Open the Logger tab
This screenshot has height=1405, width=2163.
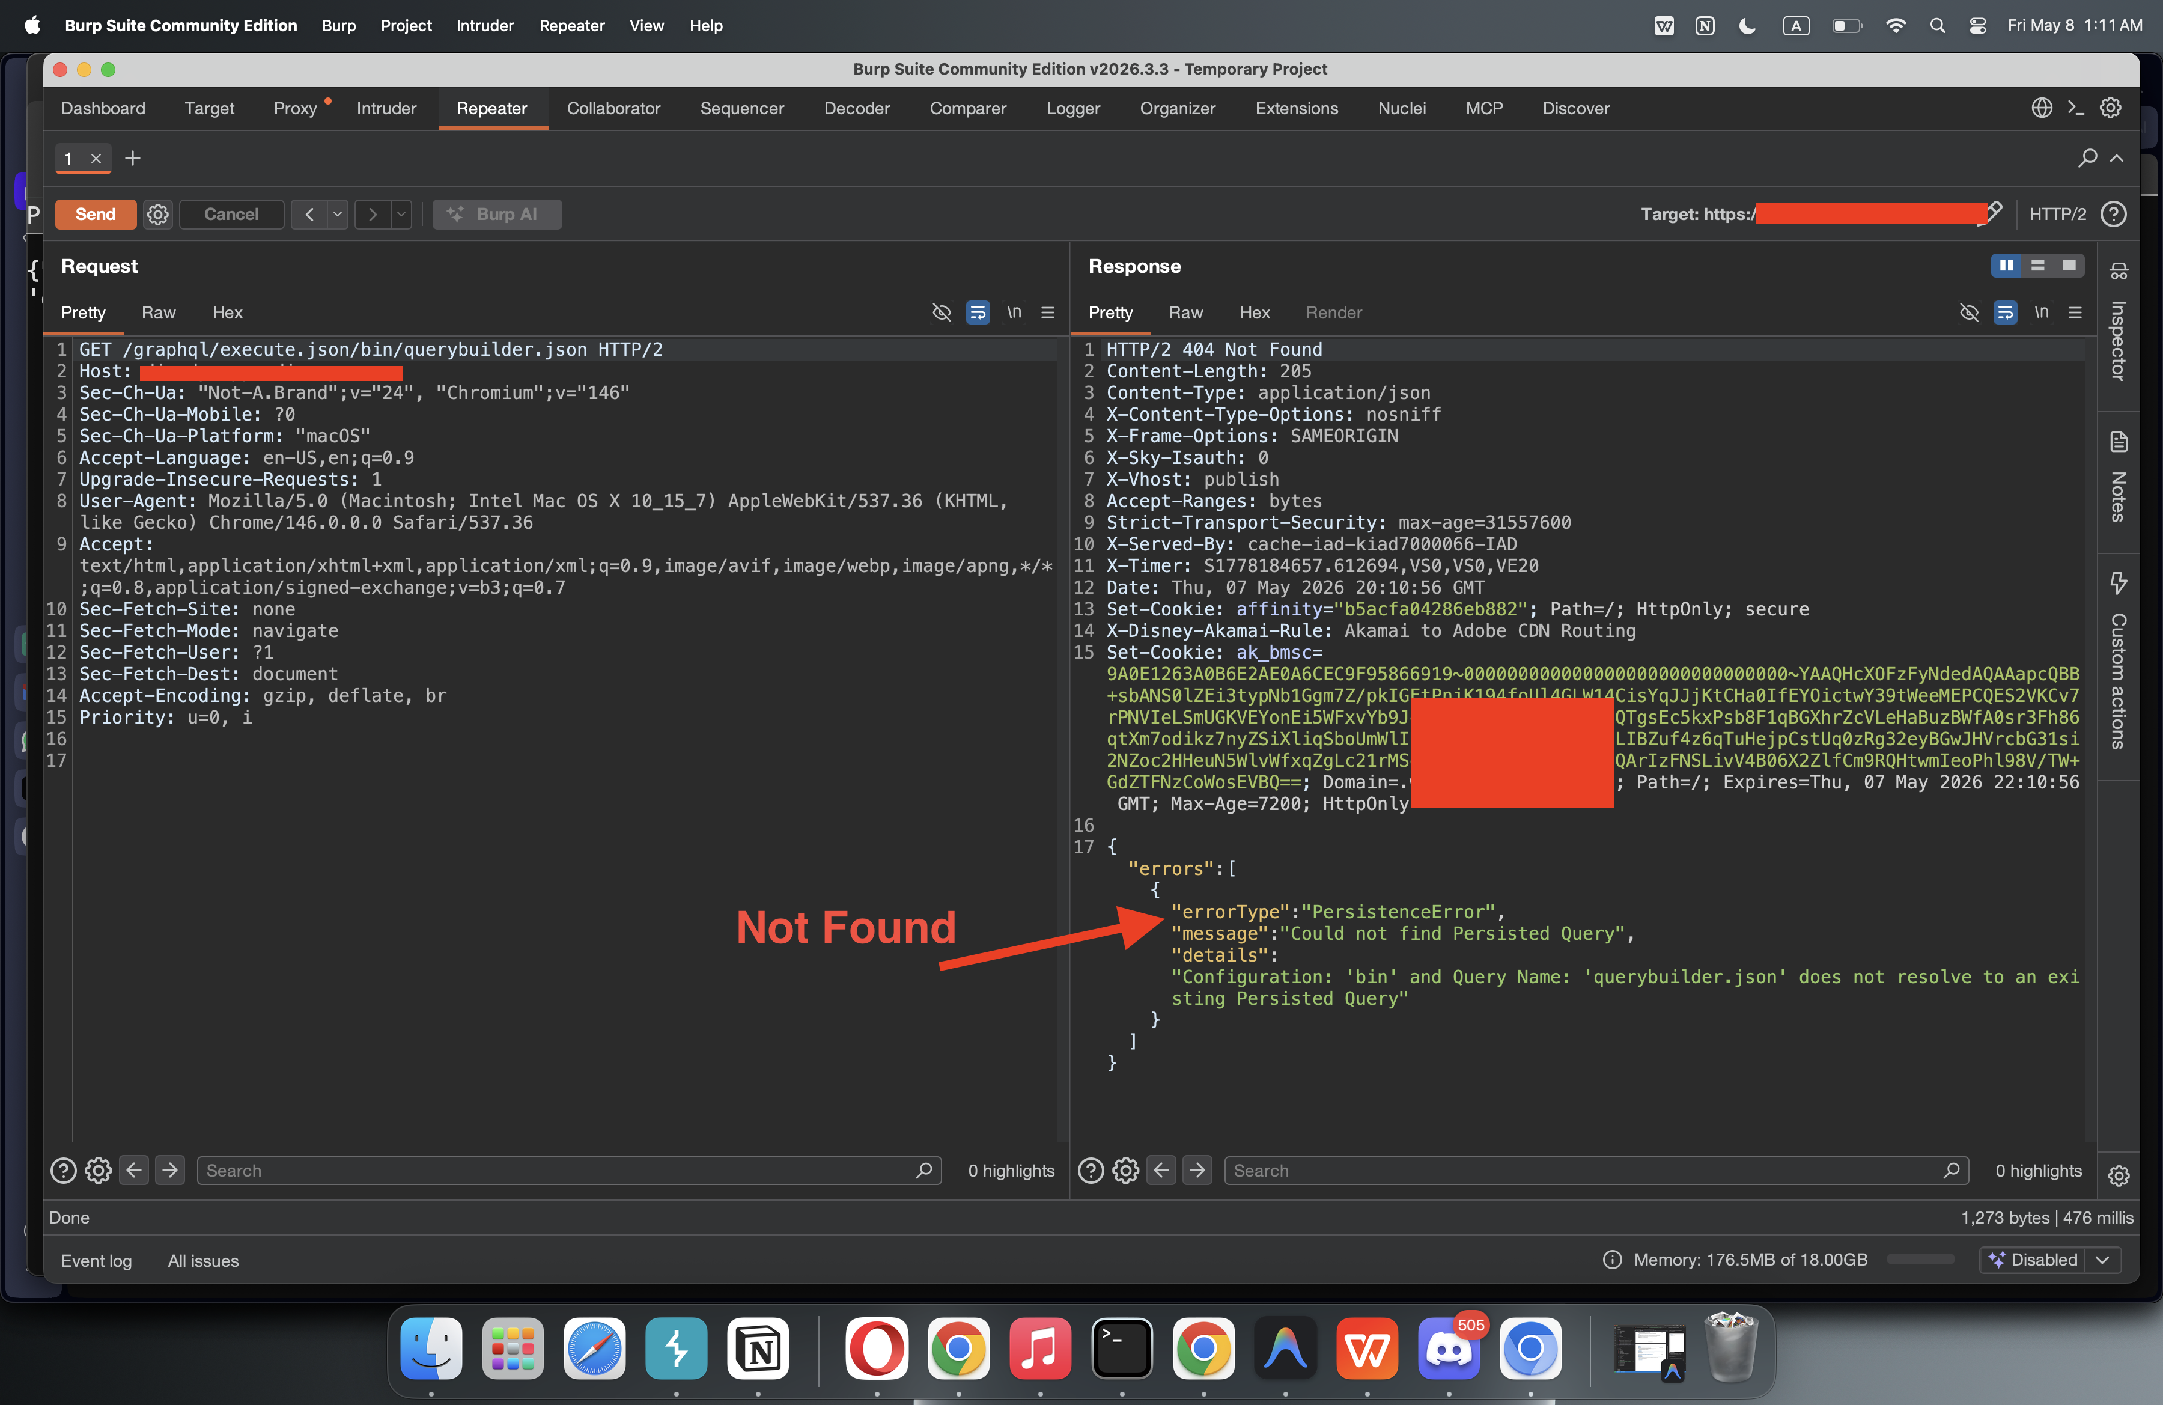[1072, 108]
